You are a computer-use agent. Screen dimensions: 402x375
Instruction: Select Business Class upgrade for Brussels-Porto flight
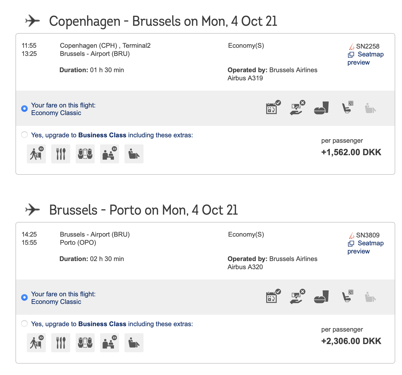point(24,324)
